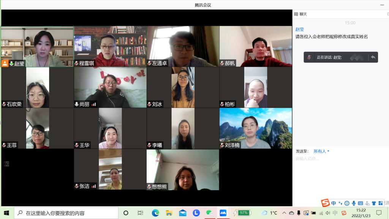Click the list icon below 王菲's video
This screenshot has height=219, width=389.
pos(6,164)
